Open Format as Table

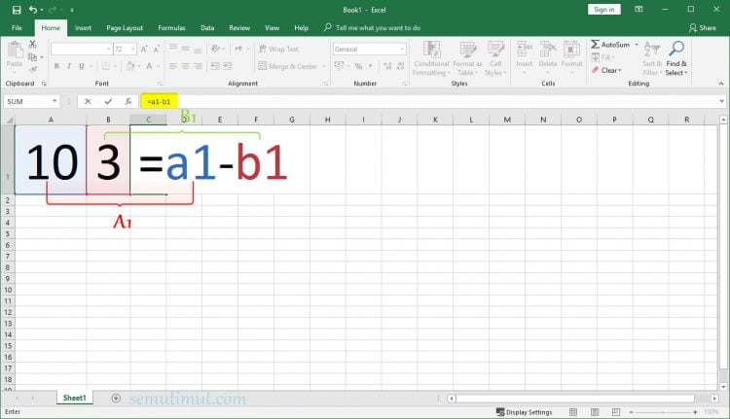pos(467,58)
